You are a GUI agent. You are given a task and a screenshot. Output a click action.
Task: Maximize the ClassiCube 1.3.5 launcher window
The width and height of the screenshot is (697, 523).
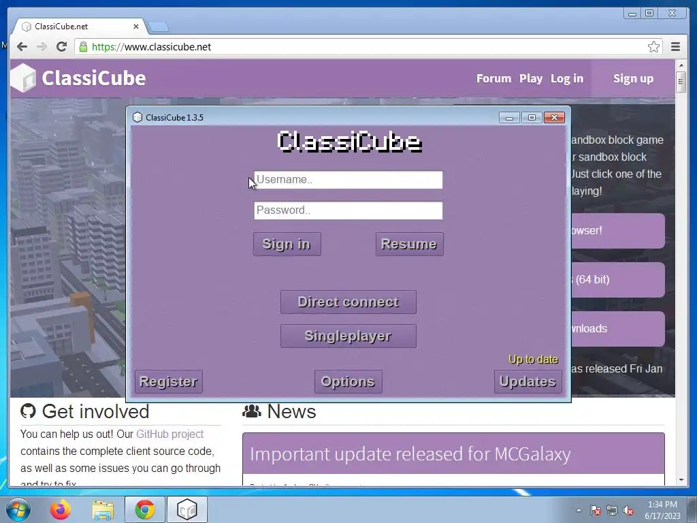[x=532, y=117]
